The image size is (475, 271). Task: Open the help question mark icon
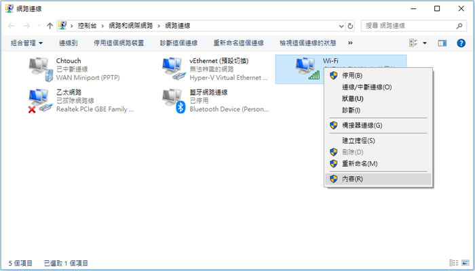pos(461,43)
